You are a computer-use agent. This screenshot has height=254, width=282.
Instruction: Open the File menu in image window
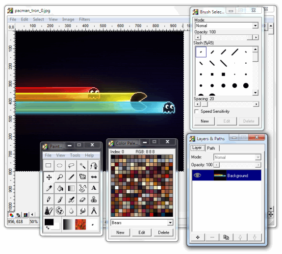[x=13, y=19]
